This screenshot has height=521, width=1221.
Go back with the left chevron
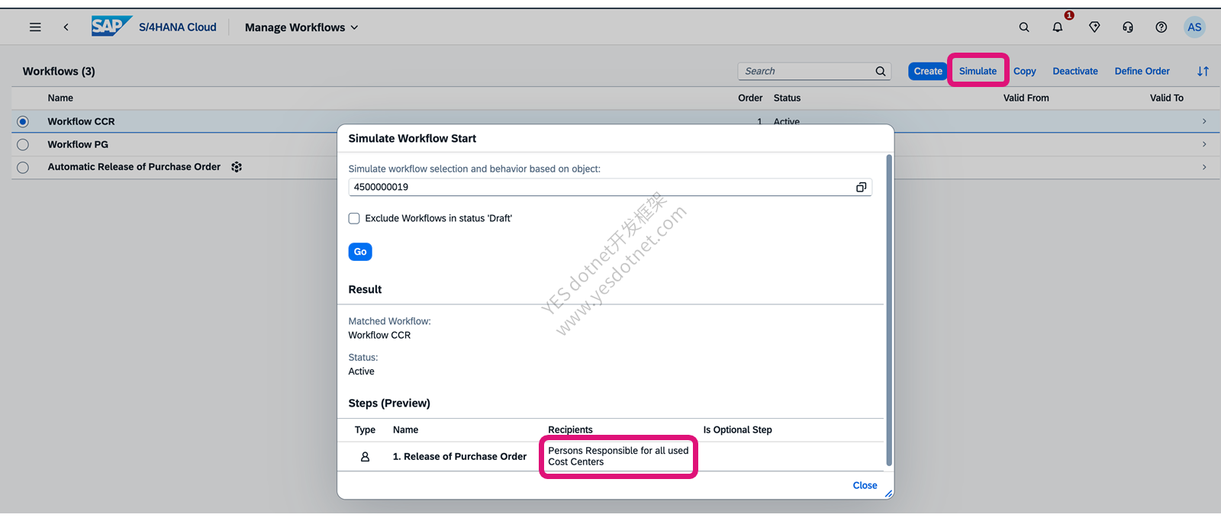coord(66,27)
